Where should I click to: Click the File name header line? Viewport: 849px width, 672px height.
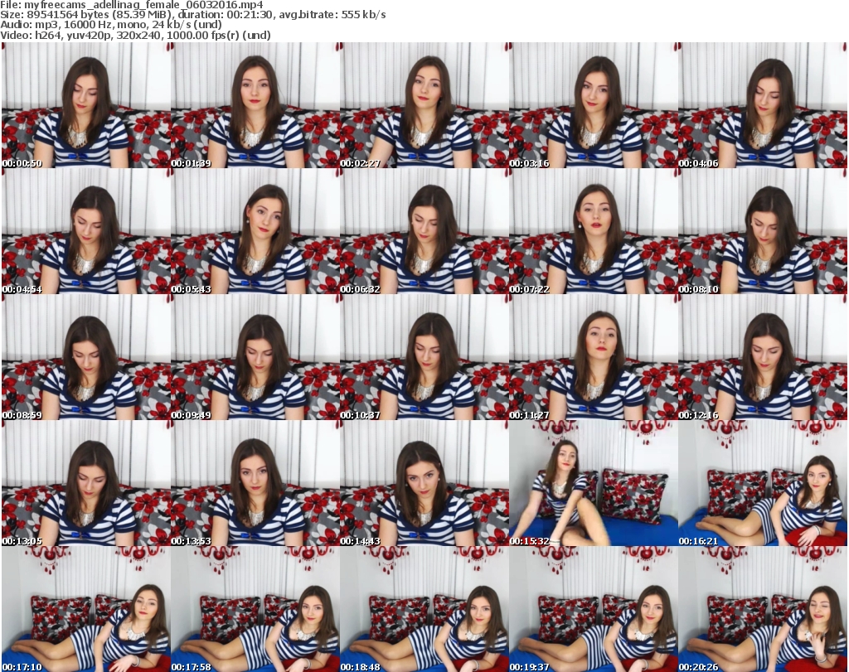click(132, 5)
